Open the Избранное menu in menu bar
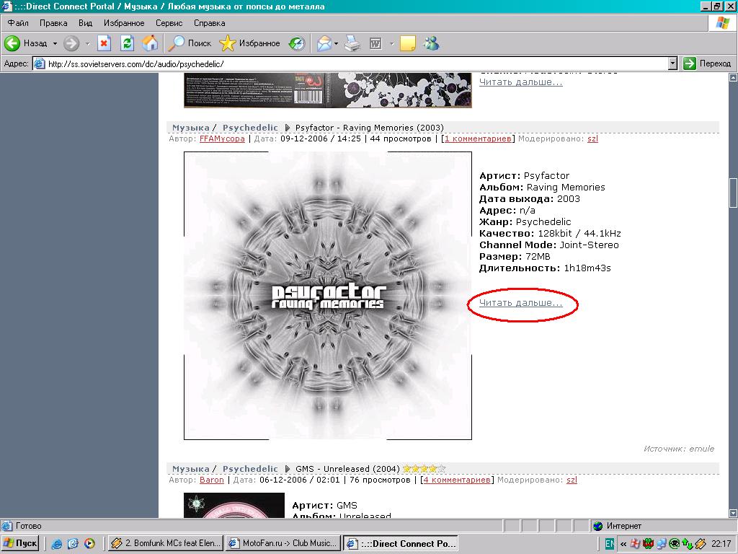The image size is (738, 554). [x=124, y=22]
